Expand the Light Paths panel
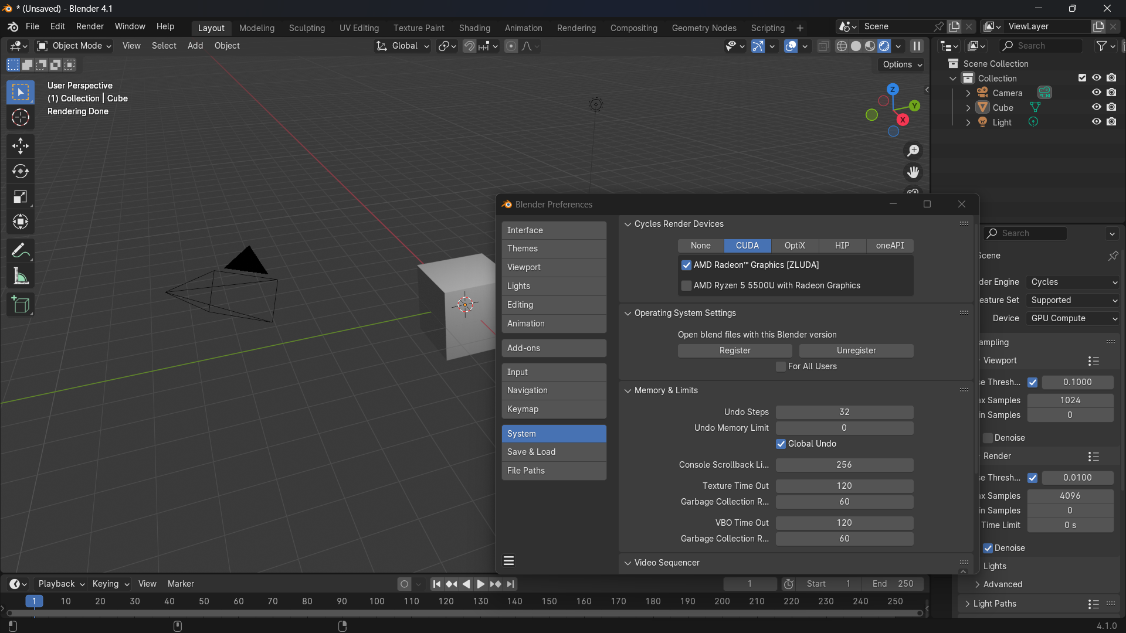The height and width of the screenshot is (633, 1126). (967, 604)
